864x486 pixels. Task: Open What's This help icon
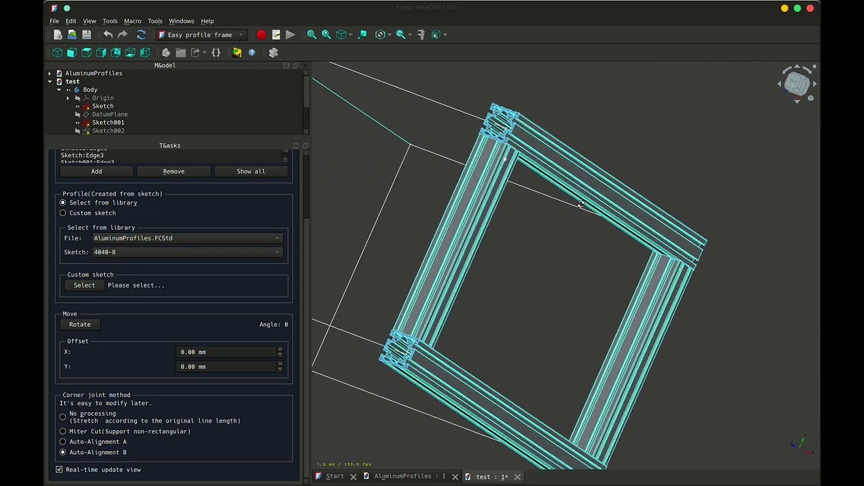(x=252, y=53)
